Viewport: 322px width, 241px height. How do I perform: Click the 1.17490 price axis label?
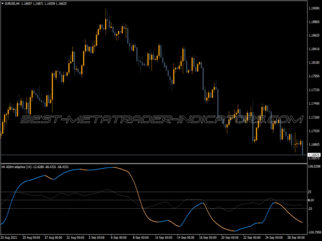click(314, 103)
